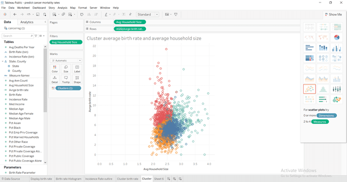Viewport: 347px width, 182px height.
Task: Select Med Income field in Tables
Action: [16, 104]
